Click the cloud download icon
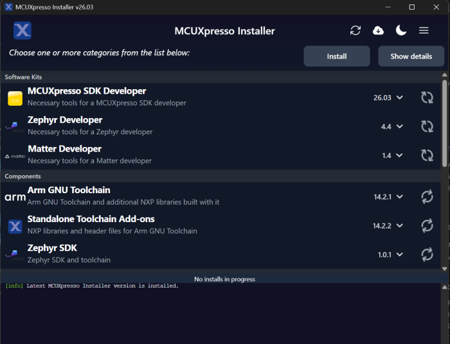The height and width of the screenshot is (344, 450). tap(378, 30)
